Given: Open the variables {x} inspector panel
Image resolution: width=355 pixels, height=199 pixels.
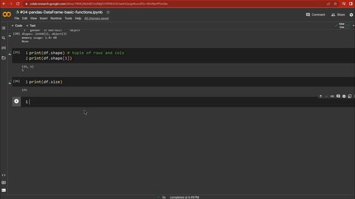Looking at the screenshot, I should [3, 48].
